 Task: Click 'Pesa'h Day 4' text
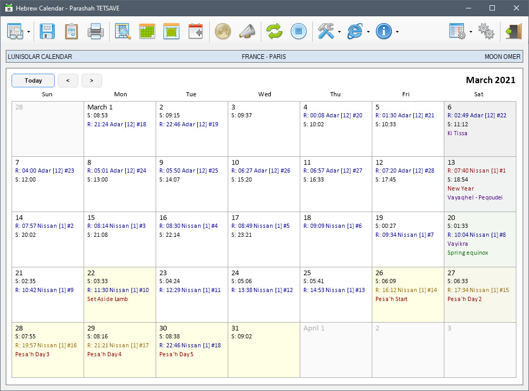coord(104,355)
